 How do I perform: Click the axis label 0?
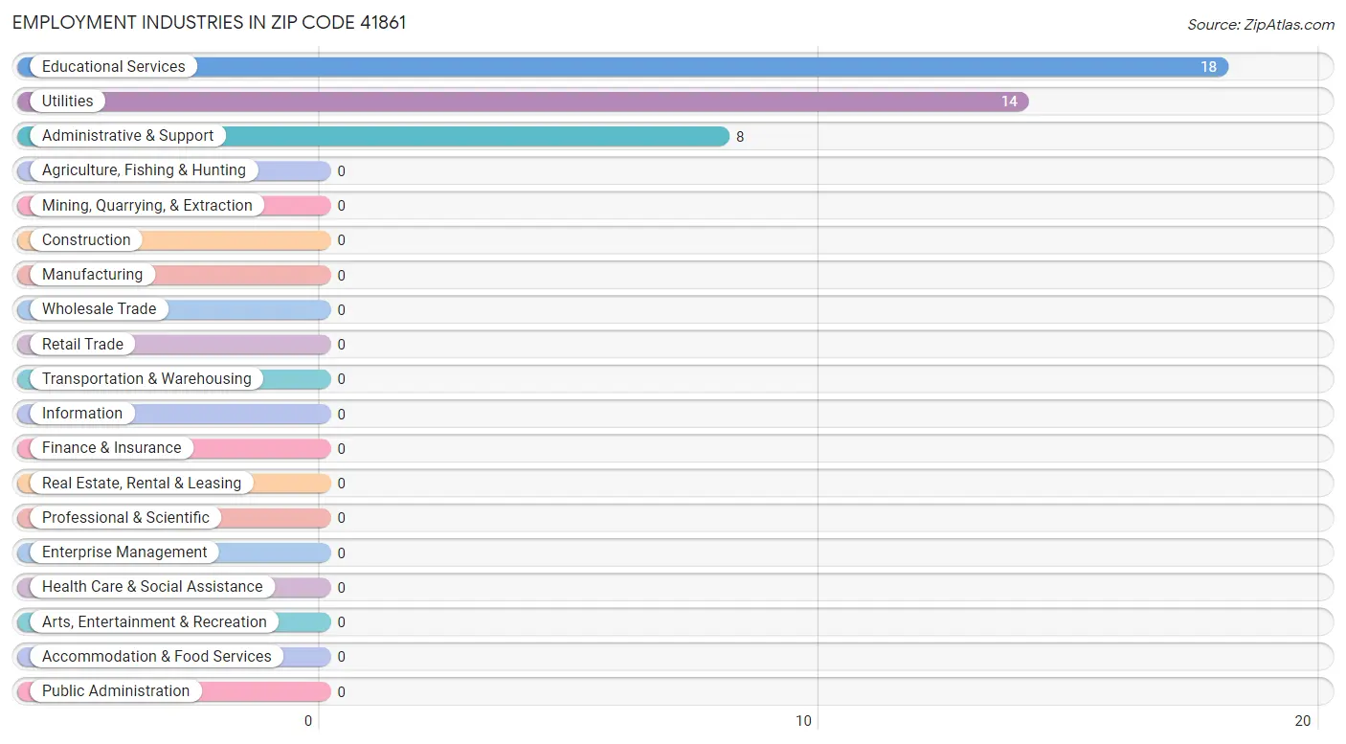(309, 721)
